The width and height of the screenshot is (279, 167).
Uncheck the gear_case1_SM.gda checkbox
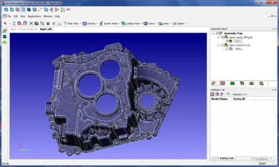[222, 37]
